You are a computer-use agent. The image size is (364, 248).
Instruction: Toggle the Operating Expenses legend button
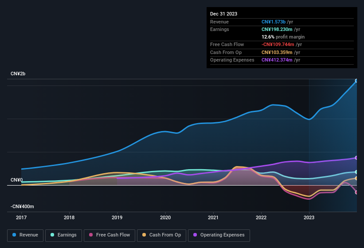click(x=219, y=235)
